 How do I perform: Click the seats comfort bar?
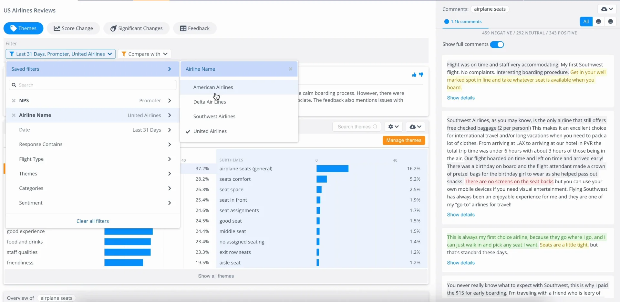tap(322, 179)
